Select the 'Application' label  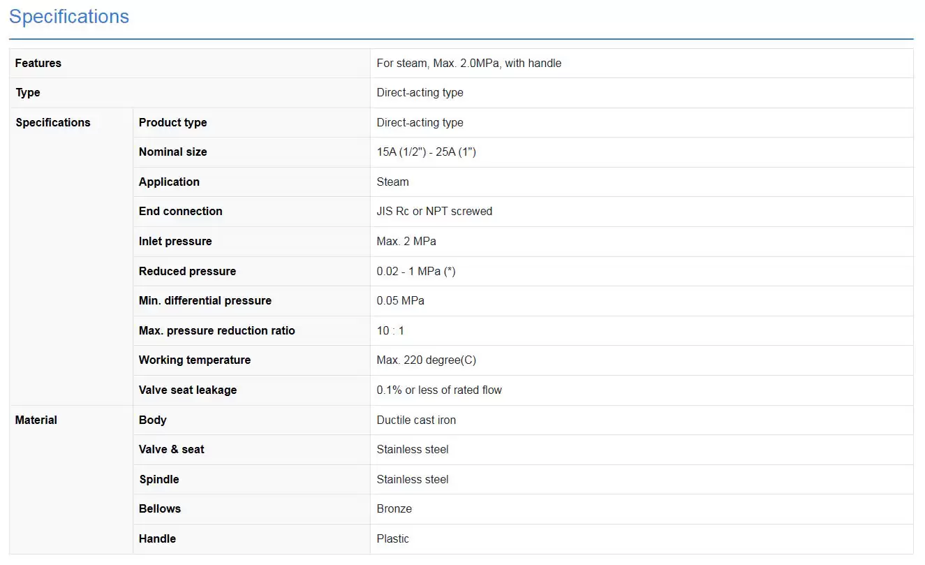tap(169, 182)
